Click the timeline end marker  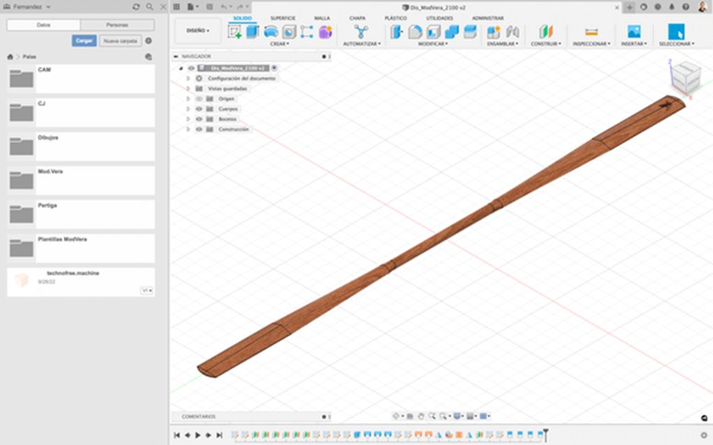coord(546,434)
